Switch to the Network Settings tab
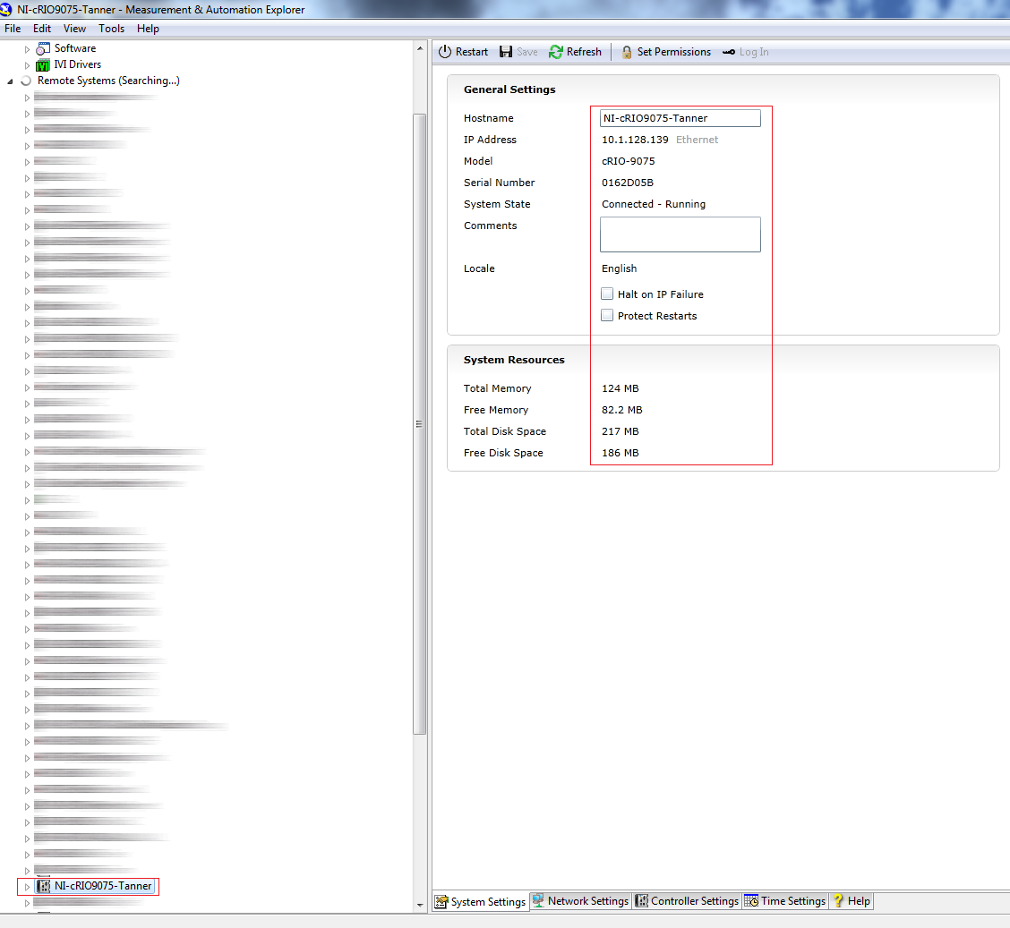Viewport: 1010px width, 928px height. [580, 901]
